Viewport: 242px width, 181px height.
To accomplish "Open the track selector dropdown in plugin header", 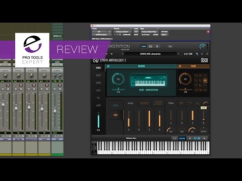I will [99, 32].
